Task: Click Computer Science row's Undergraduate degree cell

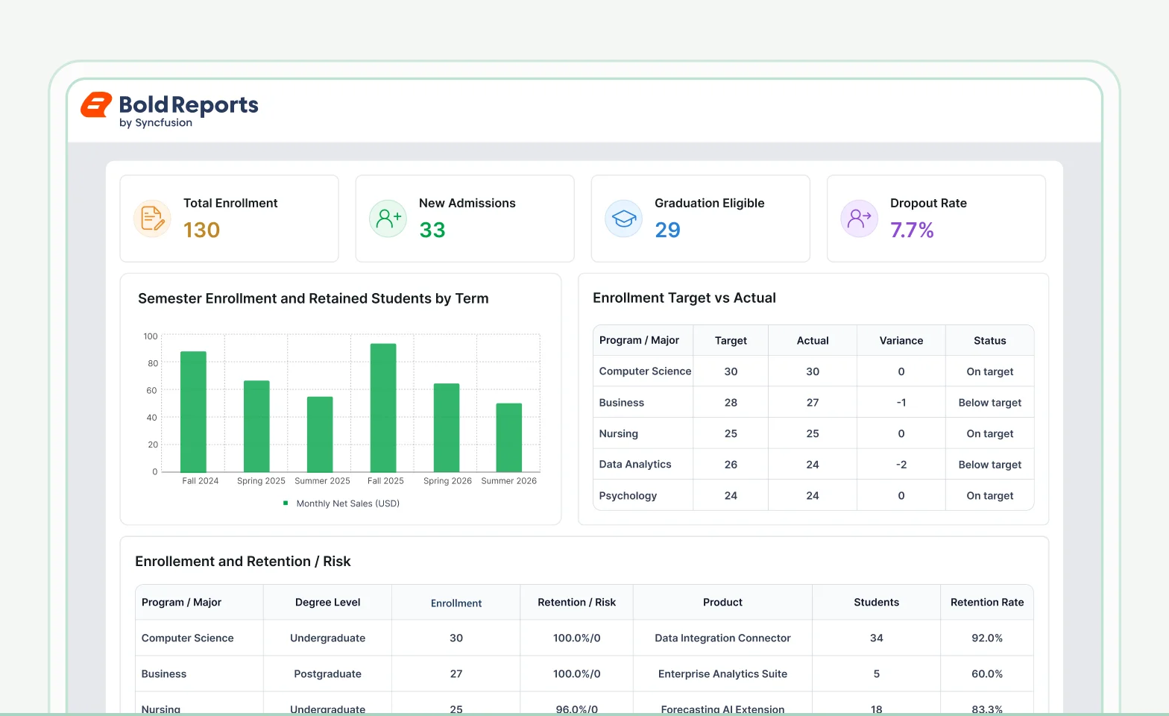Action: [x=327, y=638]
